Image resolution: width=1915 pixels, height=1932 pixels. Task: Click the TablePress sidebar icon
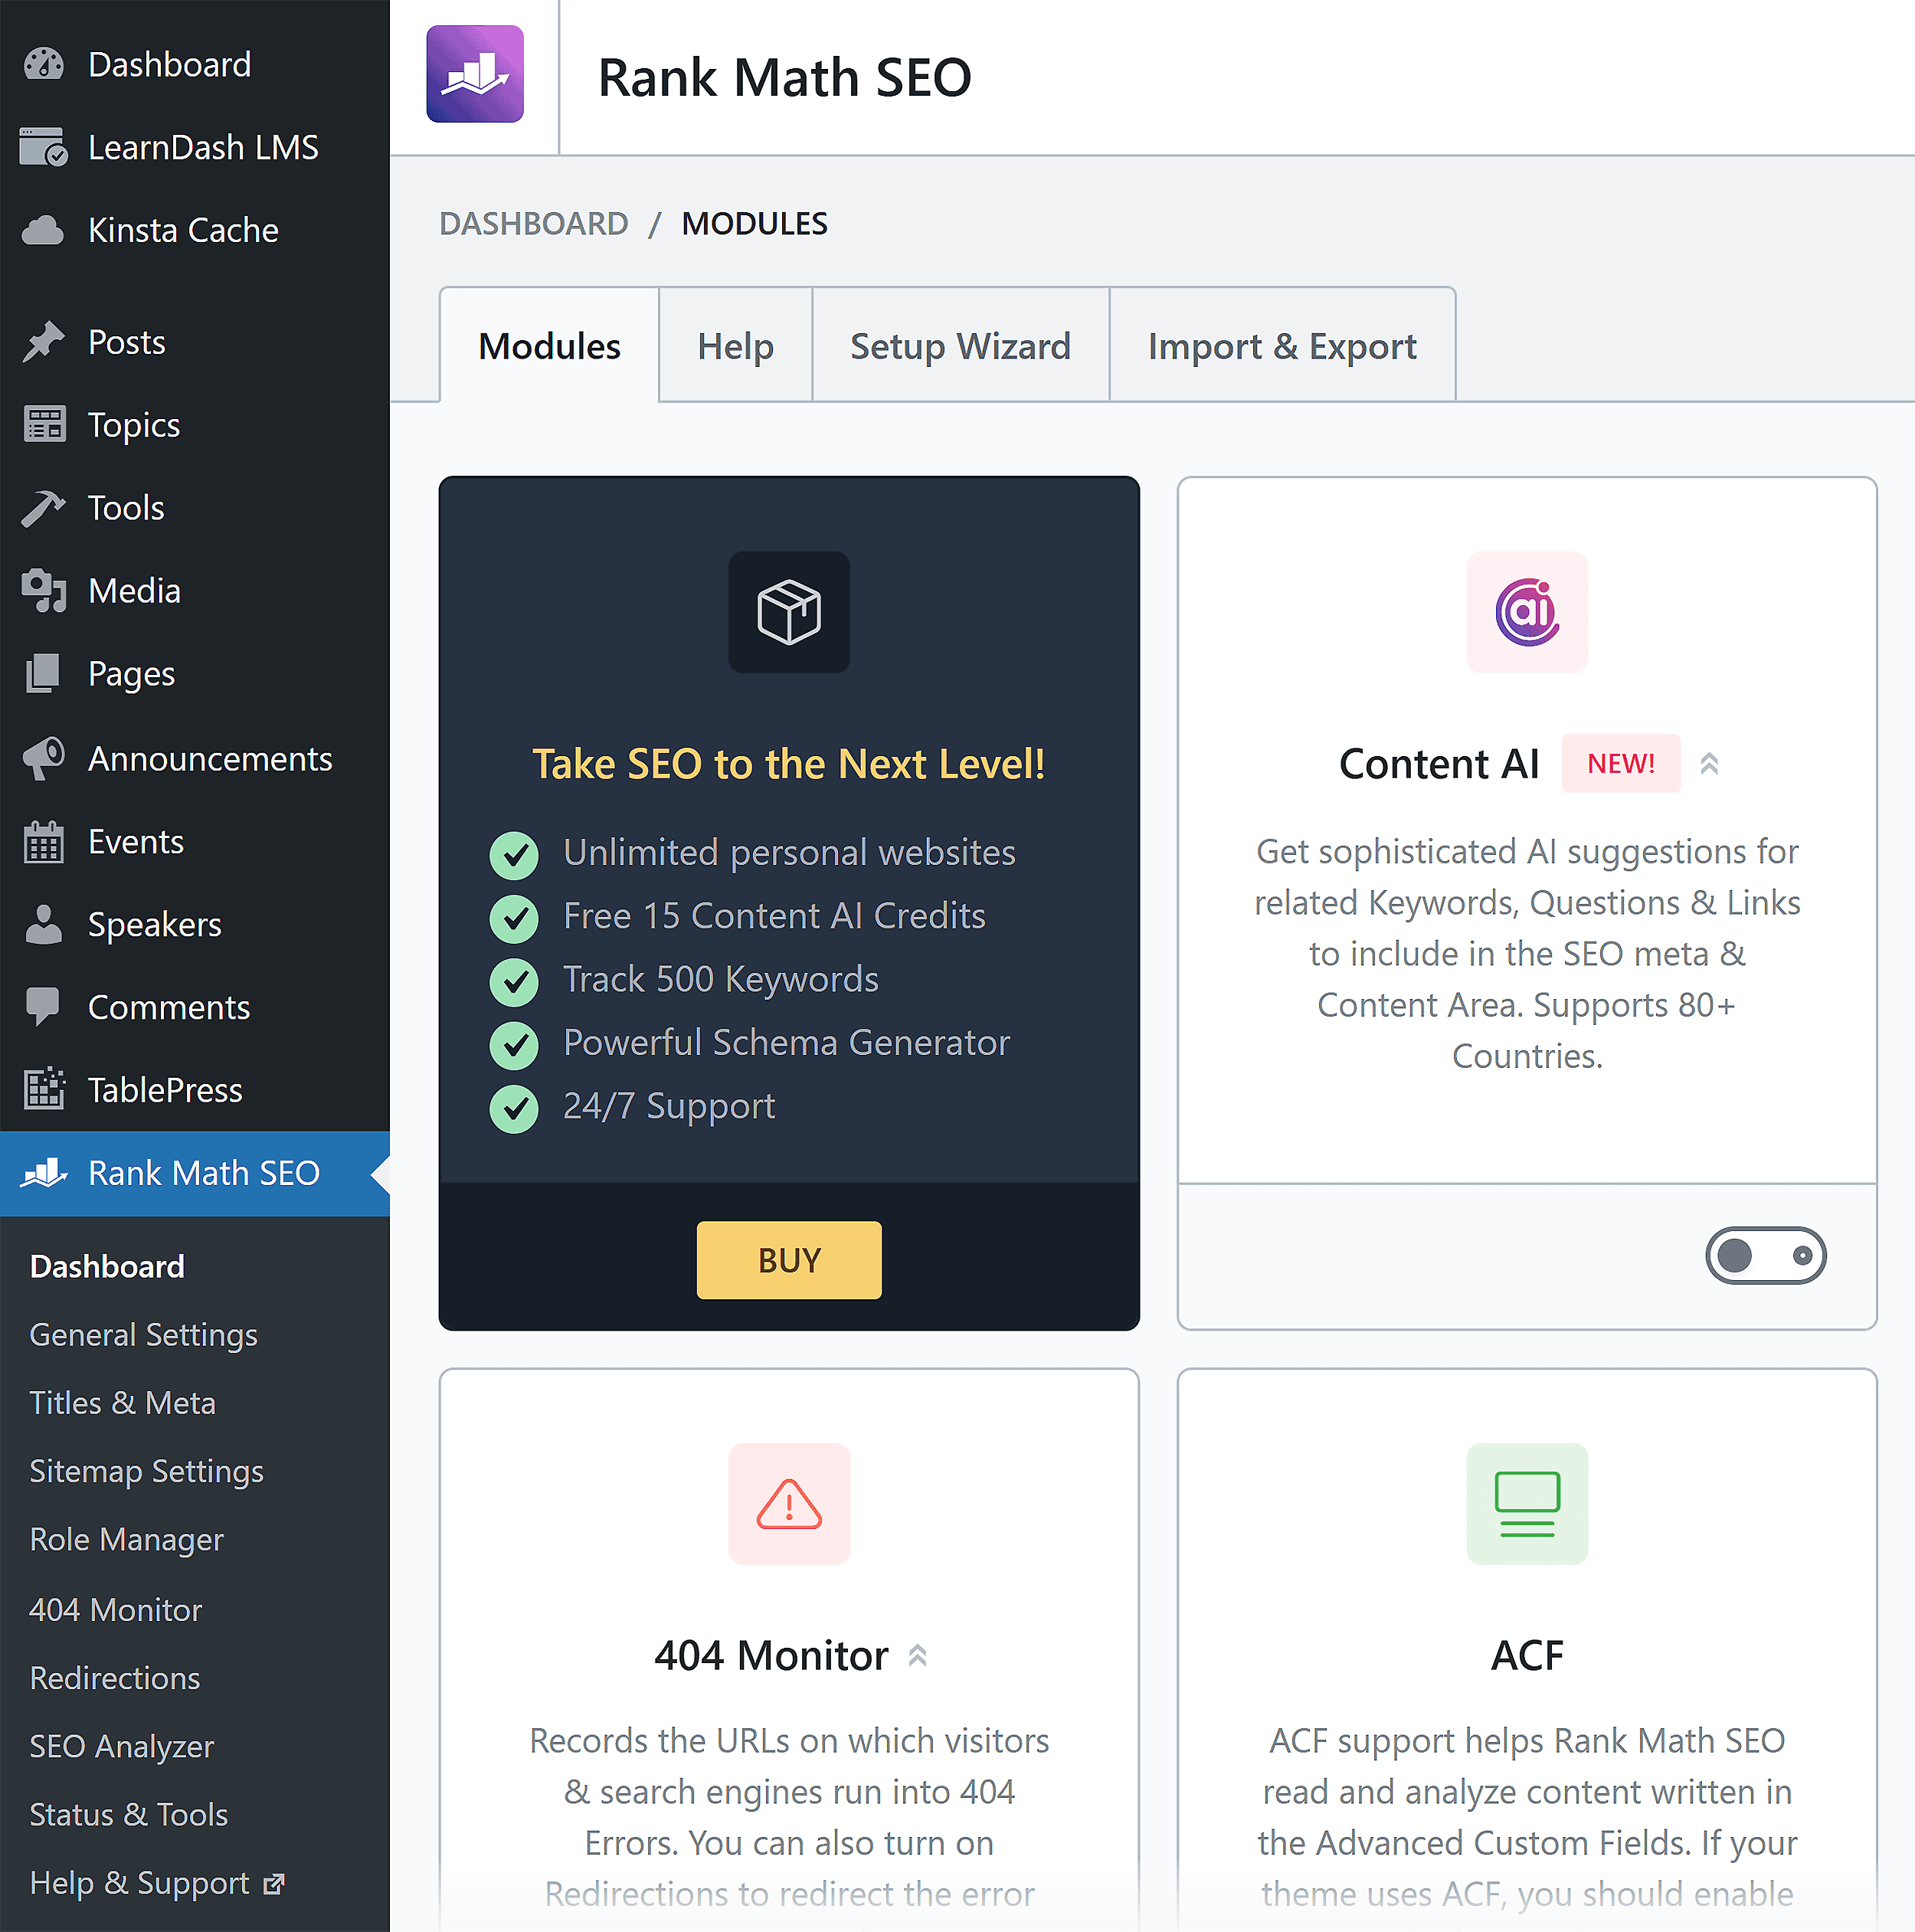click(43, 1089)
